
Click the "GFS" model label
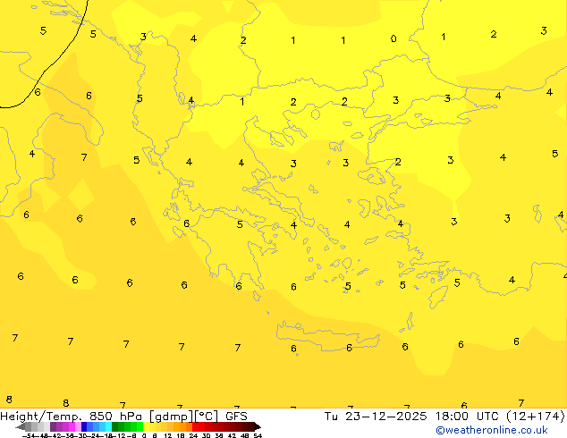coord(236,416)
